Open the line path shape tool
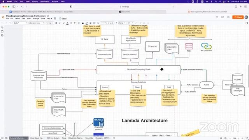249x140 pixels. click(116, 23)
